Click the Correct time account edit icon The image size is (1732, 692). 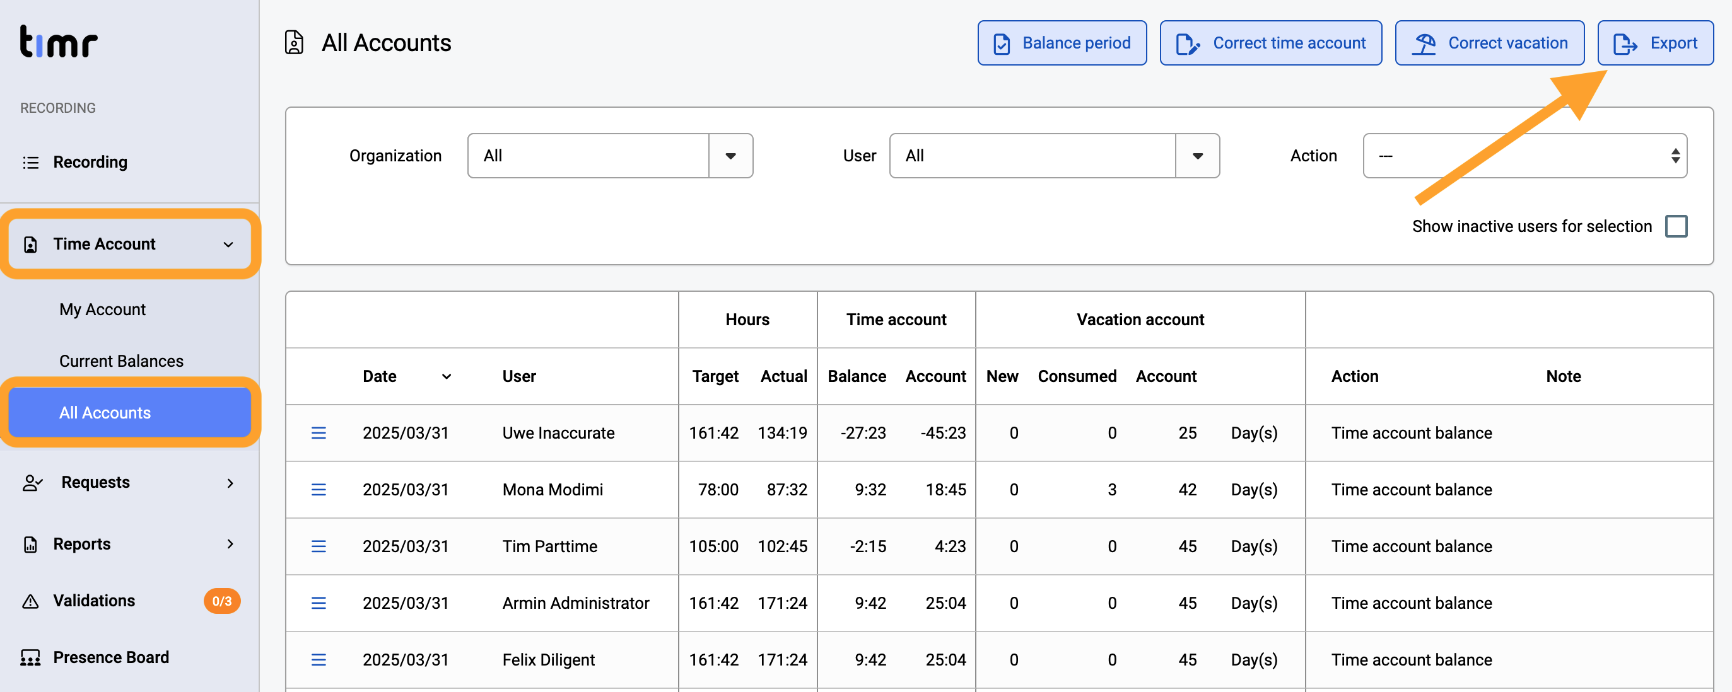point(1188,43)
